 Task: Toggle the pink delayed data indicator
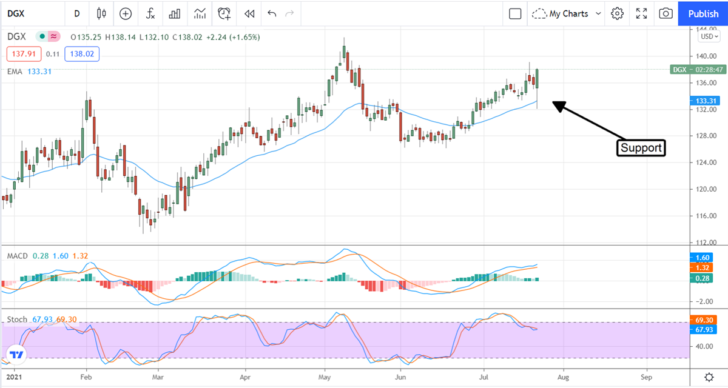[x=53, y=37]
